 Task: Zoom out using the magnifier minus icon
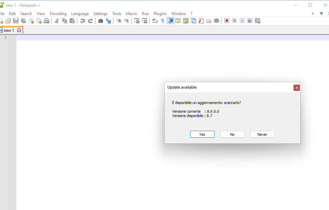pos(127,21)
